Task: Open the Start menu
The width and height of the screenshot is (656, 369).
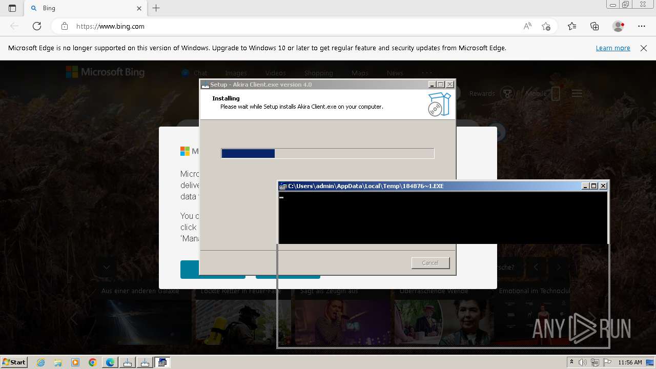Action: click(14, 362)
